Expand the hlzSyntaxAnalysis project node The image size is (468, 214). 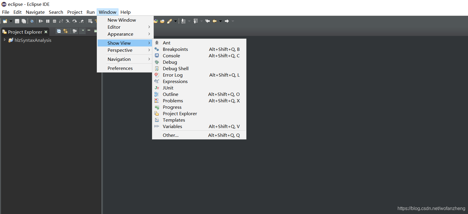click(x=5, y=40)
